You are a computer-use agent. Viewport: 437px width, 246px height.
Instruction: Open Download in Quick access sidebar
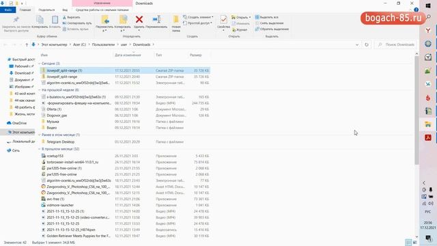coord(21,73)
